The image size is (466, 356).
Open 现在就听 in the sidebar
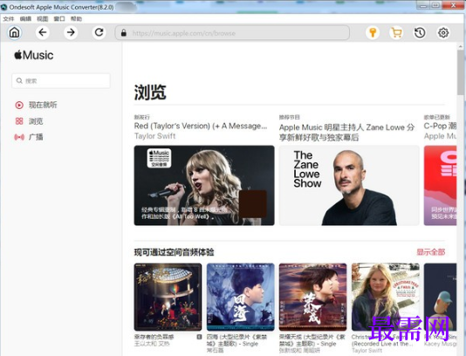tap(36, 105)
